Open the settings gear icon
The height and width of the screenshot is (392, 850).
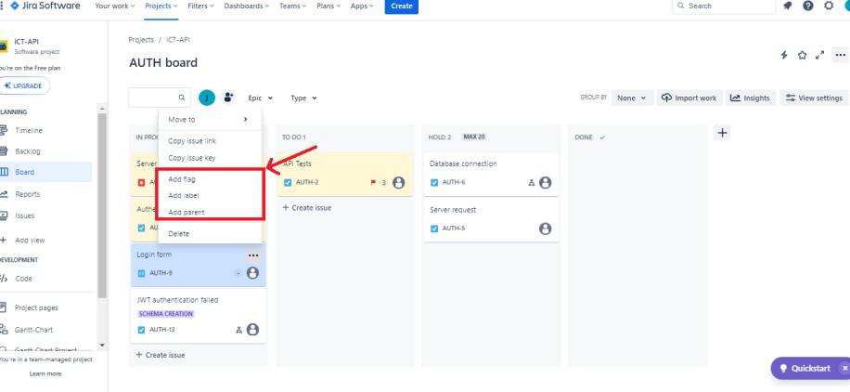tap(829, 6)
